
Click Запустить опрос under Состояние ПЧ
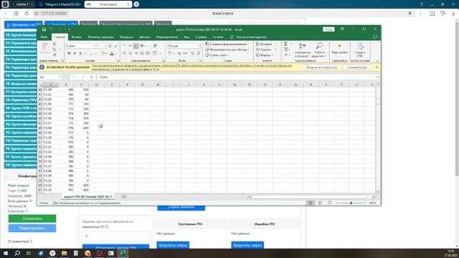pos(173,245)
